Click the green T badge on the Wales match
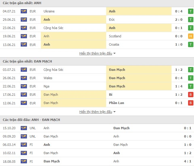 coord(190,78)
